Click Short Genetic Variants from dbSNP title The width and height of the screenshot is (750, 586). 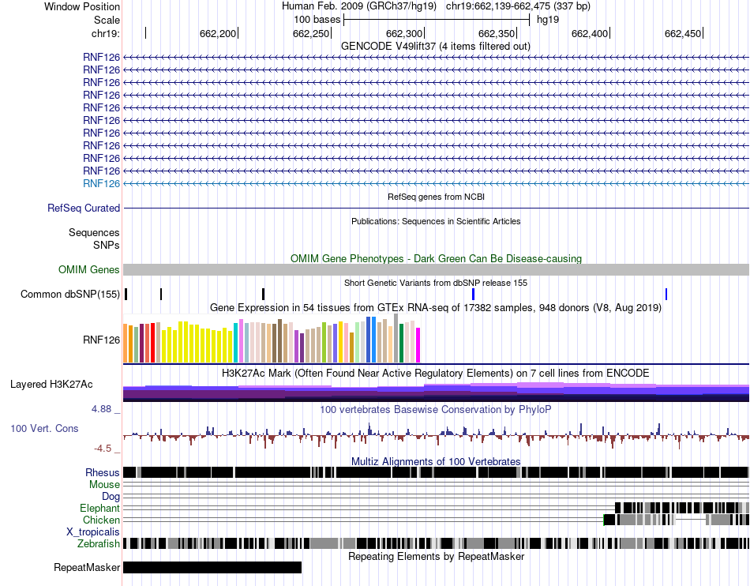point(436,284)
